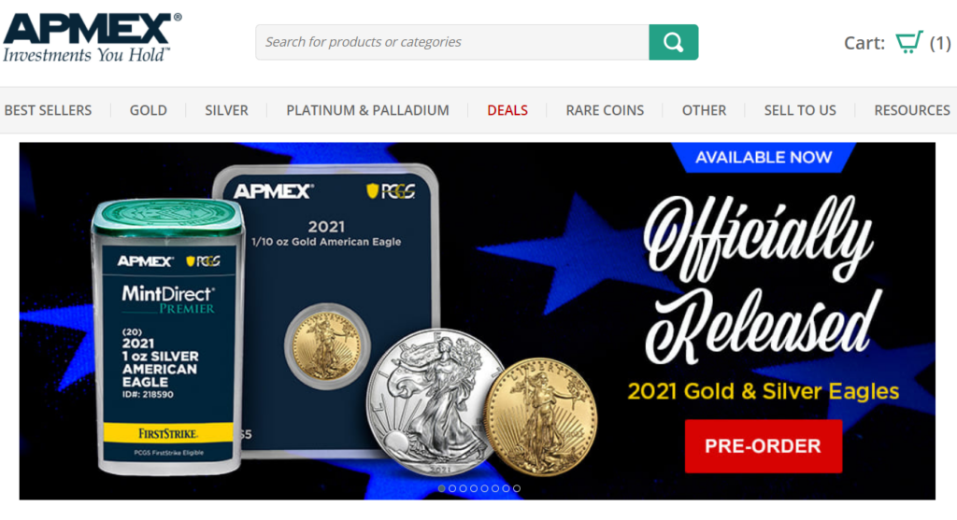Select the fourth carousel dot indicator
957x520 pixels.
(474, 488)
